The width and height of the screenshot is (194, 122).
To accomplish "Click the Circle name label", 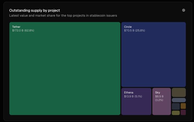I will (x=128, y=27).
